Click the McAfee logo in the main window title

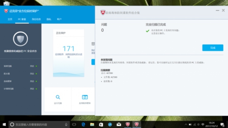[6, 11]
